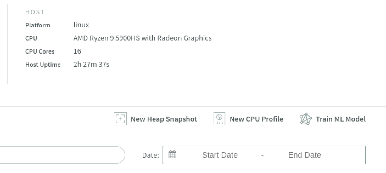Click the CPU Cores label

pyautogui.click(x=40, y=51)
